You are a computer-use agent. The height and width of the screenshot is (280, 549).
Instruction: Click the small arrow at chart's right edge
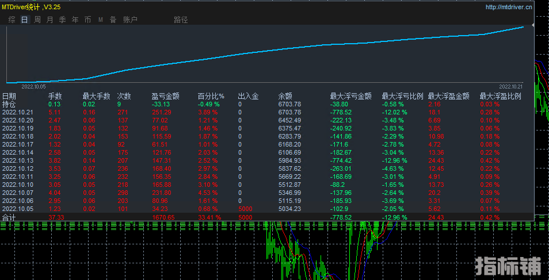coord(533,26)
